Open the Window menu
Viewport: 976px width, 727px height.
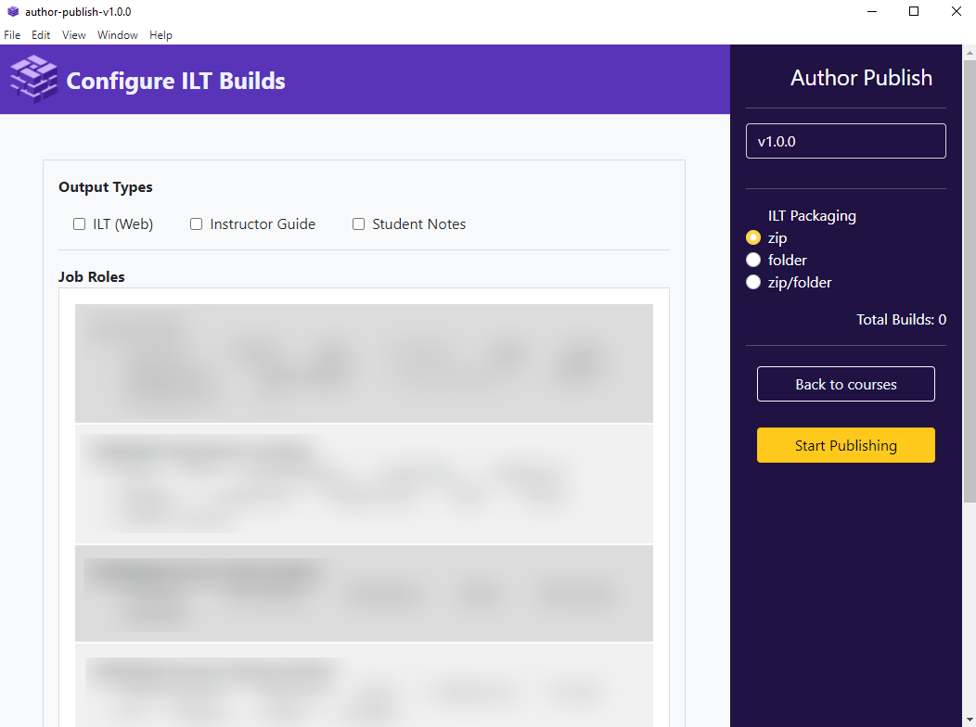(x=117, y=34)
